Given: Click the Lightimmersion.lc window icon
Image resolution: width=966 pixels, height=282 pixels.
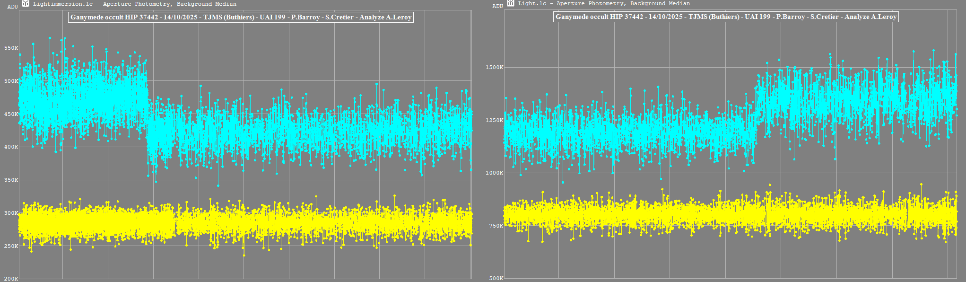Looking at the screenshot, I should 26,4.
